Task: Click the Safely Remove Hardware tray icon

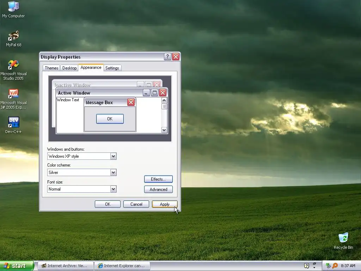Action: tap(328, 266)
